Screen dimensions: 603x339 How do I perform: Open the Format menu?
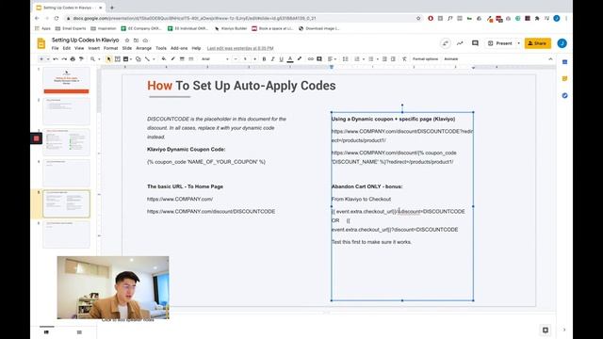pyautogui.click(x=111, y=48)
